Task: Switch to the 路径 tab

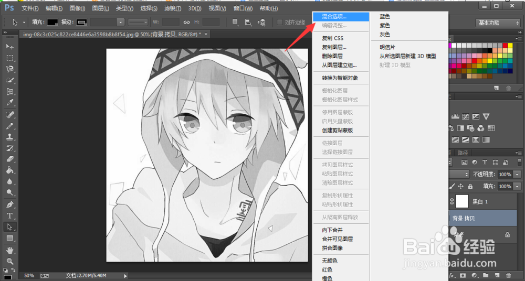Action: [463, 153]
